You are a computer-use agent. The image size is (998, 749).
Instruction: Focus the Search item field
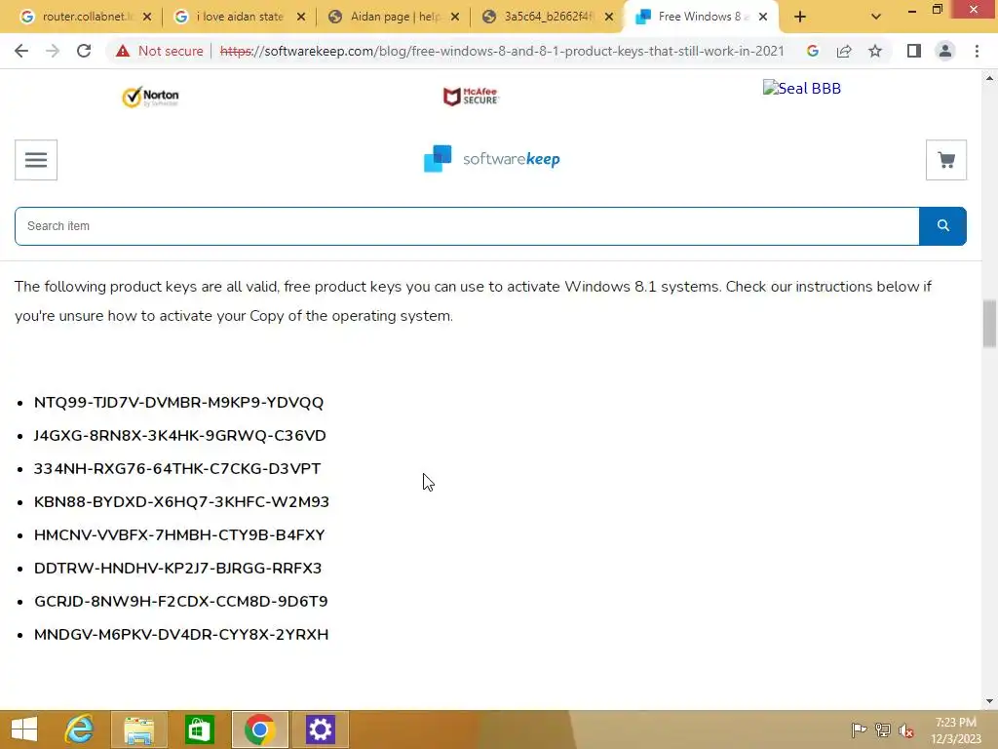[467, 226]
